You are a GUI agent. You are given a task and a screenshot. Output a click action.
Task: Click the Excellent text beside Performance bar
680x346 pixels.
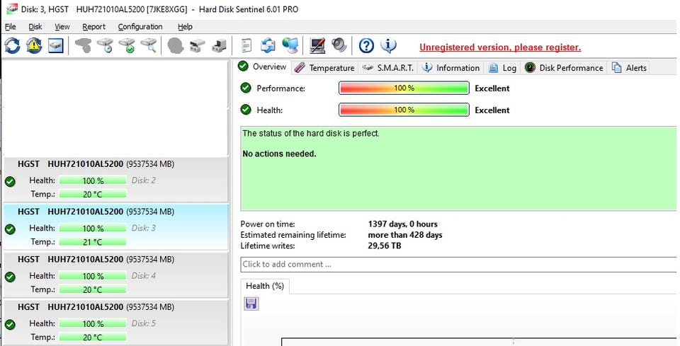point(492,88)
